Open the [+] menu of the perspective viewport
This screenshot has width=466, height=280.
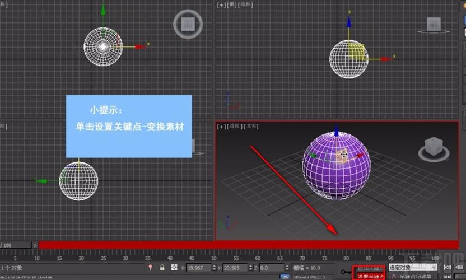click(221, 127)
